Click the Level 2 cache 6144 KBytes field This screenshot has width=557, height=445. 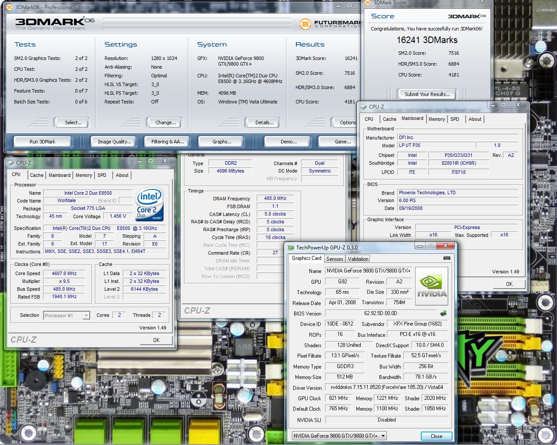(144, 289)
